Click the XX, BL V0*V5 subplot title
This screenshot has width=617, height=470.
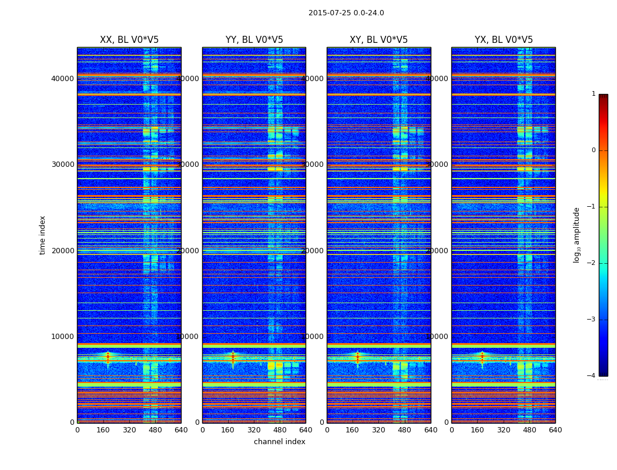tap(129, 40)
